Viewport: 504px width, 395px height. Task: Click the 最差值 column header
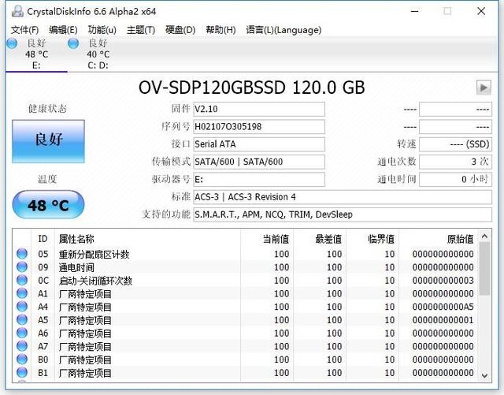[x=320, y=239]
